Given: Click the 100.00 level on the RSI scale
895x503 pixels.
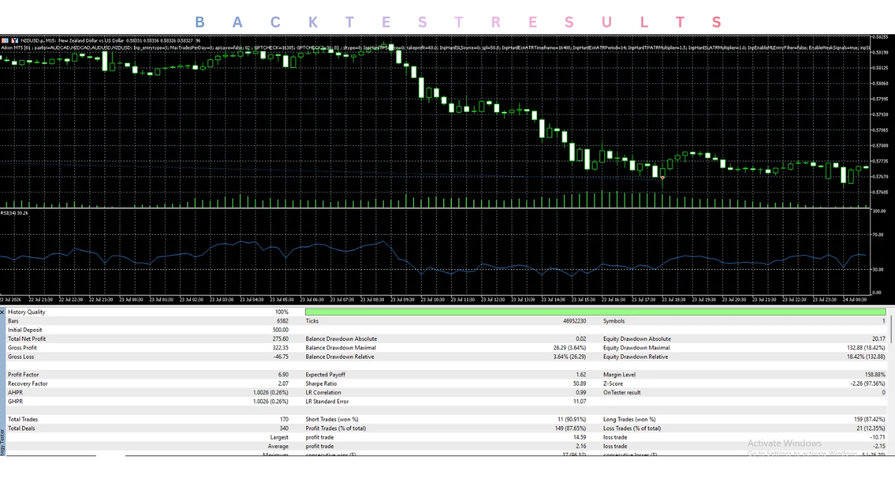Looking at the screenshot, I should coord(879,210).
